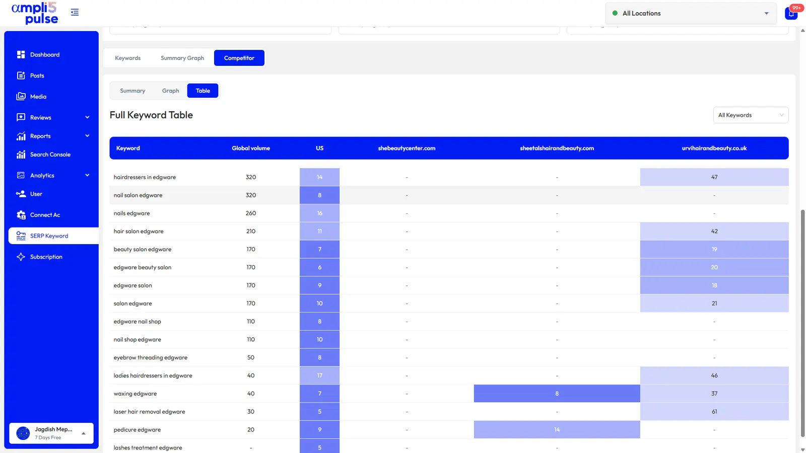Click the Amplipulse logo
806x453 pixels.
35,13
